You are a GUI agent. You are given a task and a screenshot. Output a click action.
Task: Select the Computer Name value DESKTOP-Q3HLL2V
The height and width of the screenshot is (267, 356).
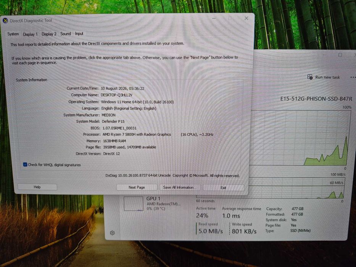pyautogui.click(x=116, y=95)
